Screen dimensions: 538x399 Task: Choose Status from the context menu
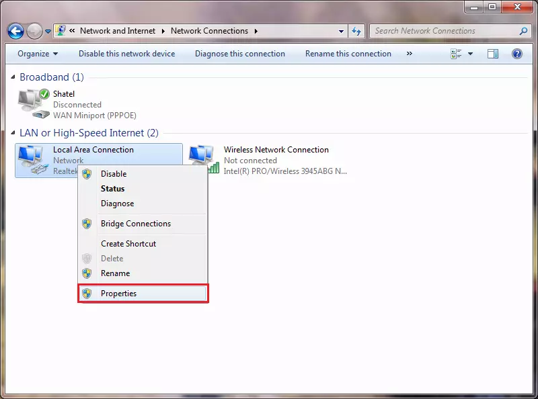tap(143, 189)
